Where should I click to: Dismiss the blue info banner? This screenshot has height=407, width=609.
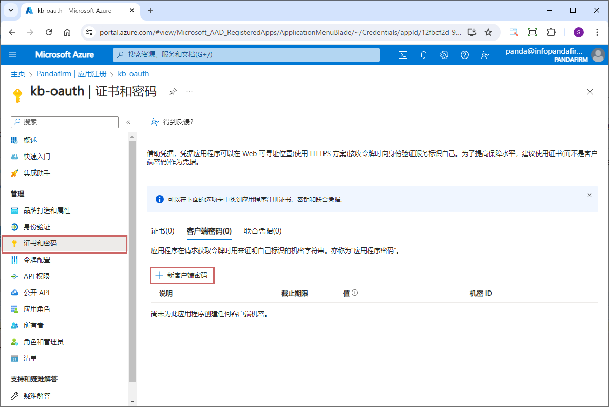pos(589,195)
